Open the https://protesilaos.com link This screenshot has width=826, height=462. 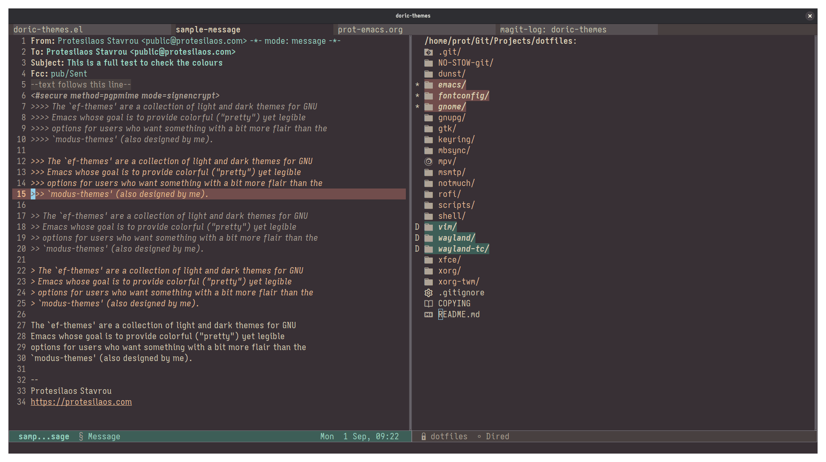coord(81,402)
